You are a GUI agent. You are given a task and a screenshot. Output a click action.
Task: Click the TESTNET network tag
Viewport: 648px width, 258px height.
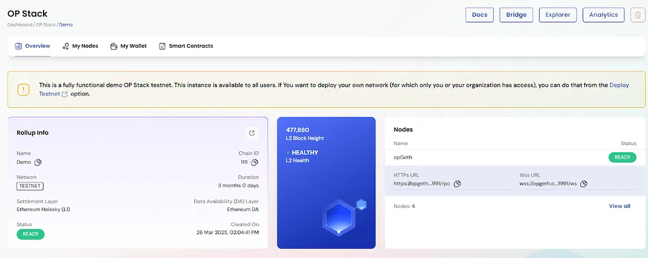click(30, 186)
